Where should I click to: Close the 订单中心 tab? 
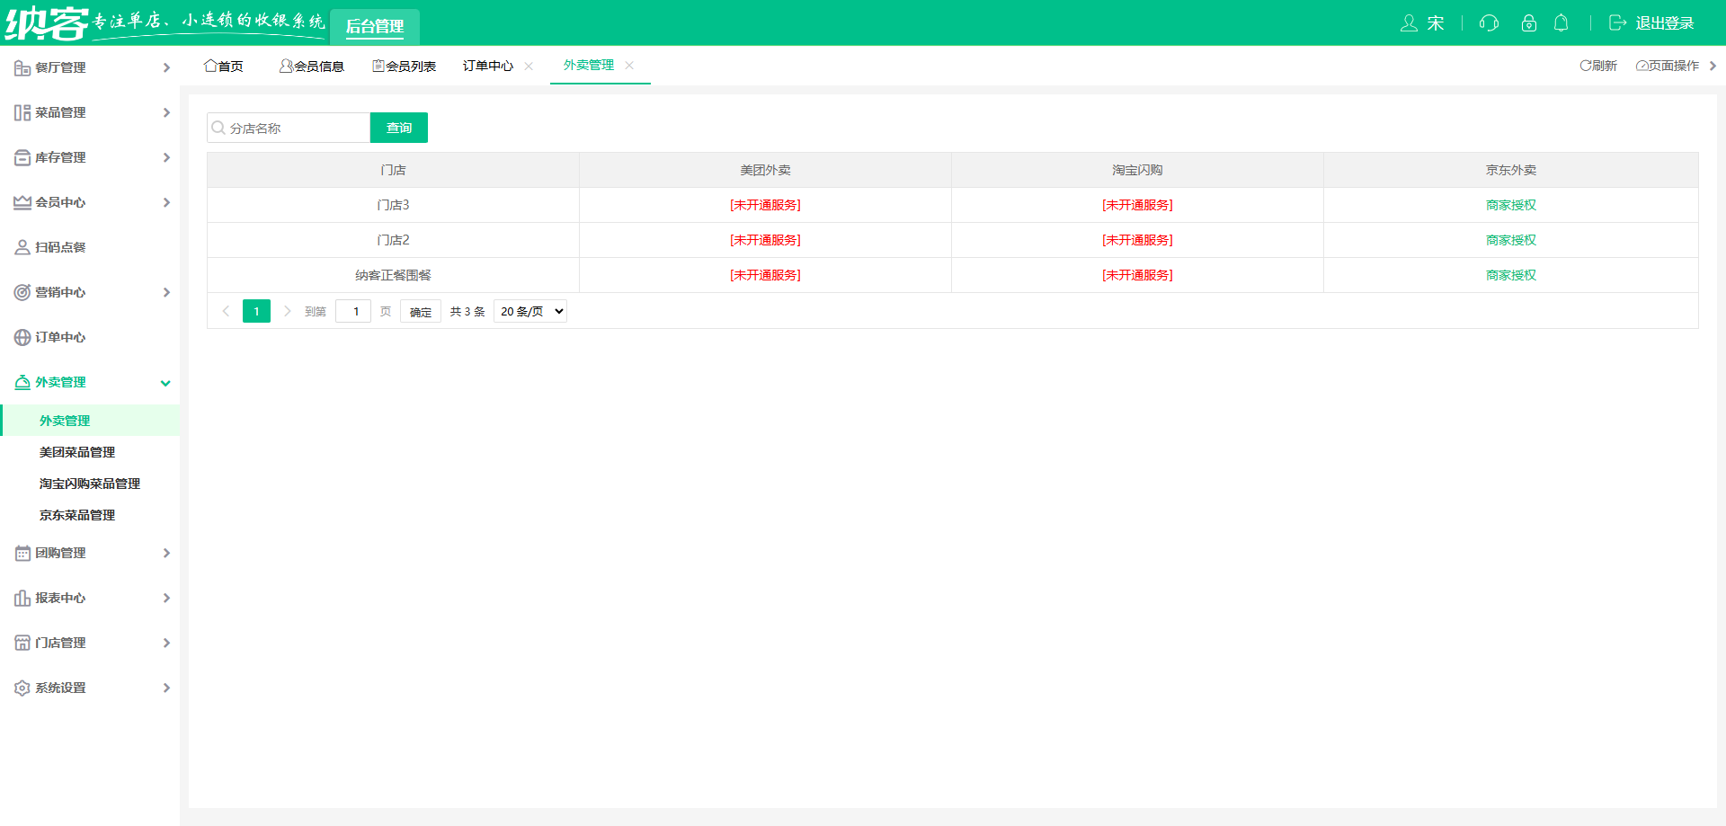click(529, 66)
